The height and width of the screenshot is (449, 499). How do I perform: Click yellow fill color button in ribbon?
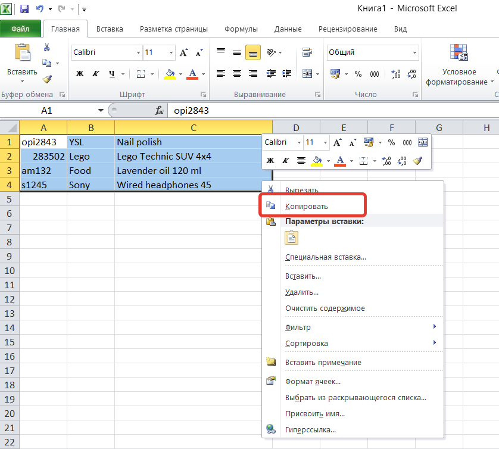[170, 74]
